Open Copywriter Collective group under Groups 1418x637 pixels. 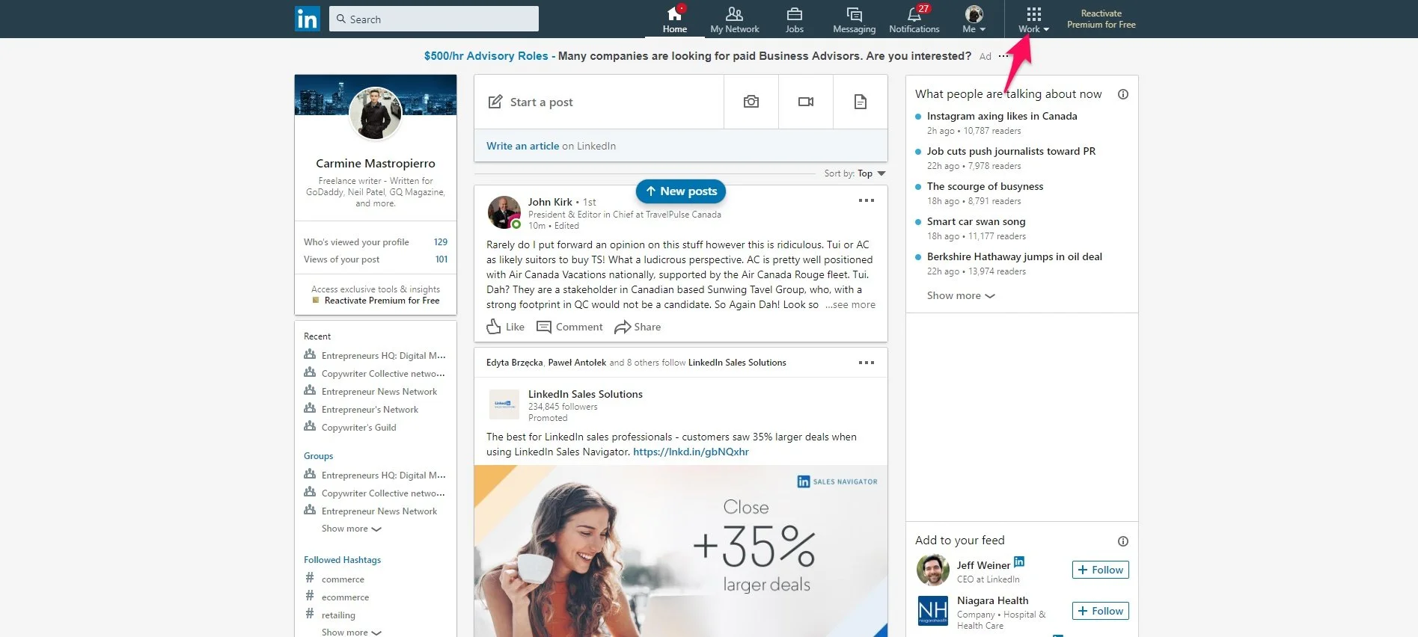pos(383,493)
